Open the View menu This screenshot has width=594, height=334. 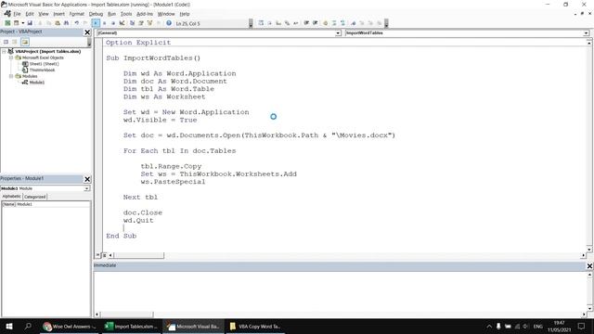44,14
